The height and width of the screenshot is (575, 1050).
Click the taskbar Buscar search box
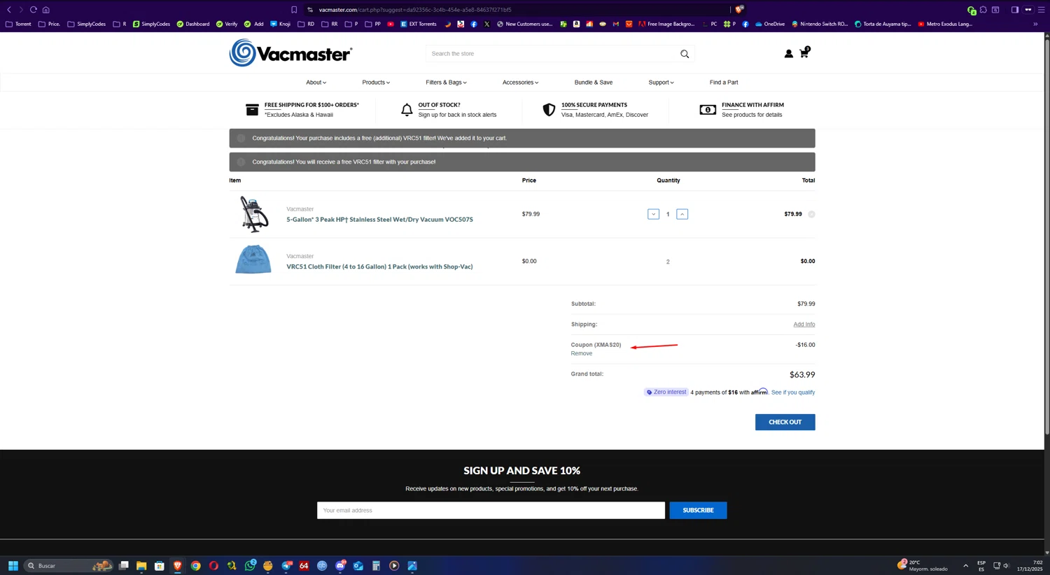coord(69,565)
